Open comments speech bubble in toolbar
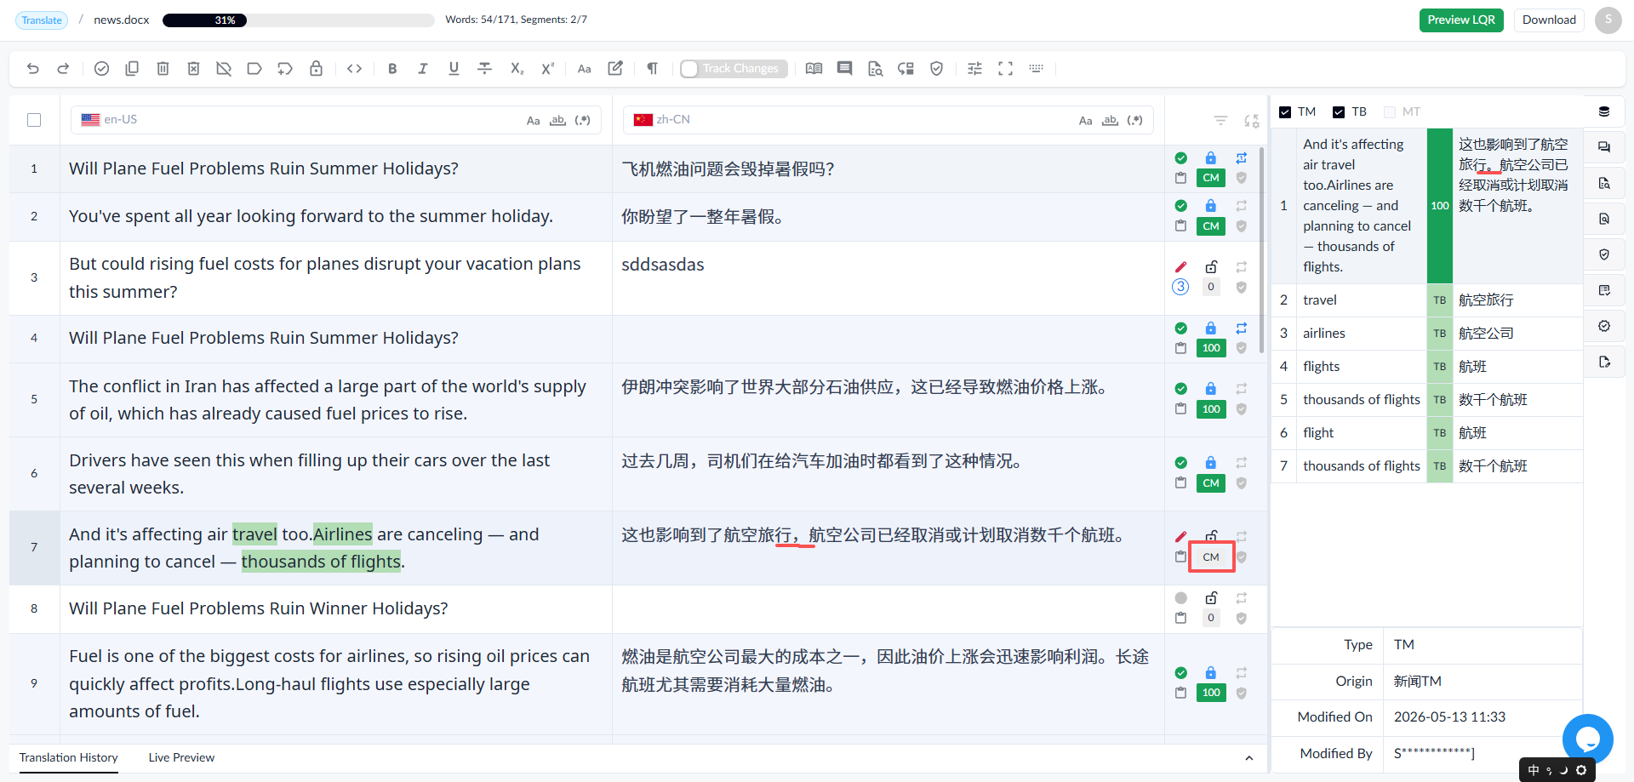The image size is (1634, 782). (x=844, y=69)
